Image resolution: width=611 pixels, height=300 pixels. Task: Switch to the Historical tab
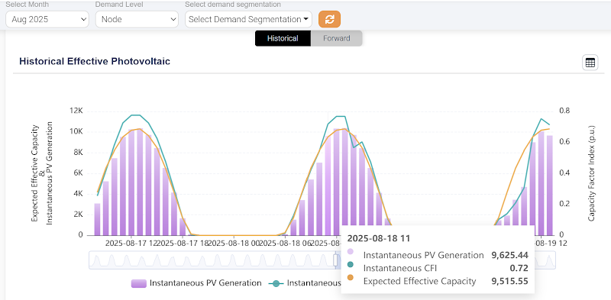point(283,38)
